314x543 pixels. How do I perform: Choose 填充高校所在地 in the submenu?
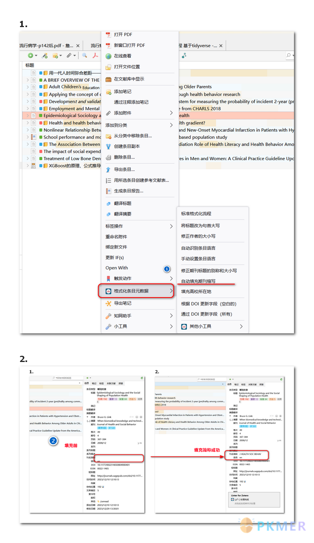click(x=196, y=291)
